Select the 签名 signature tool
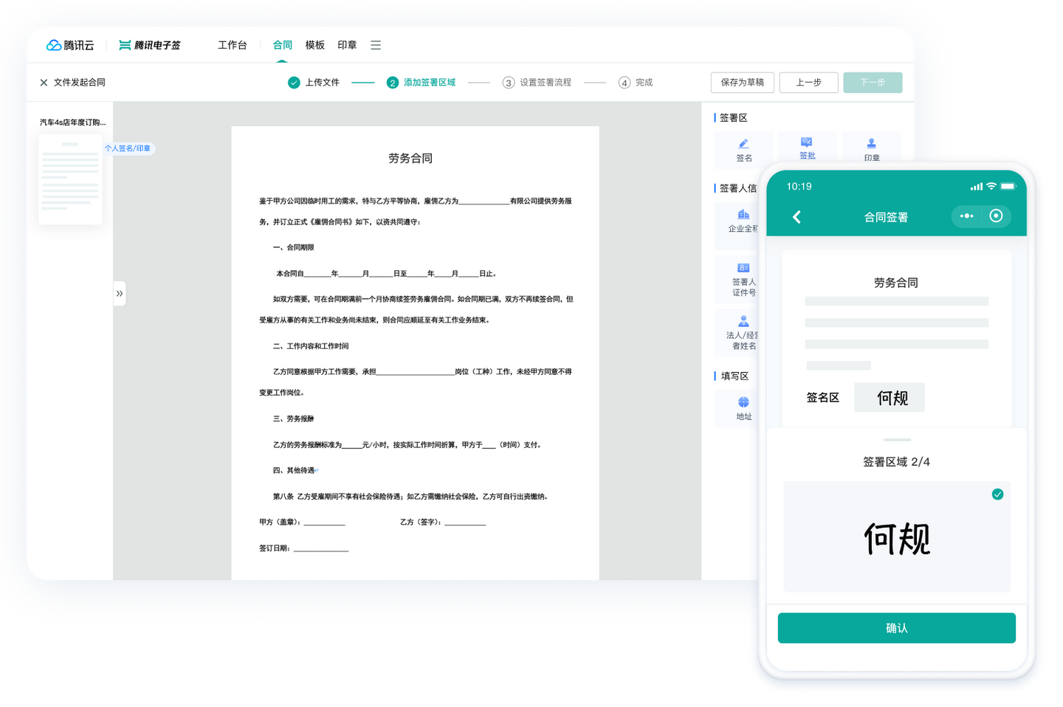The image size is (1063, 707). [744, 150]
